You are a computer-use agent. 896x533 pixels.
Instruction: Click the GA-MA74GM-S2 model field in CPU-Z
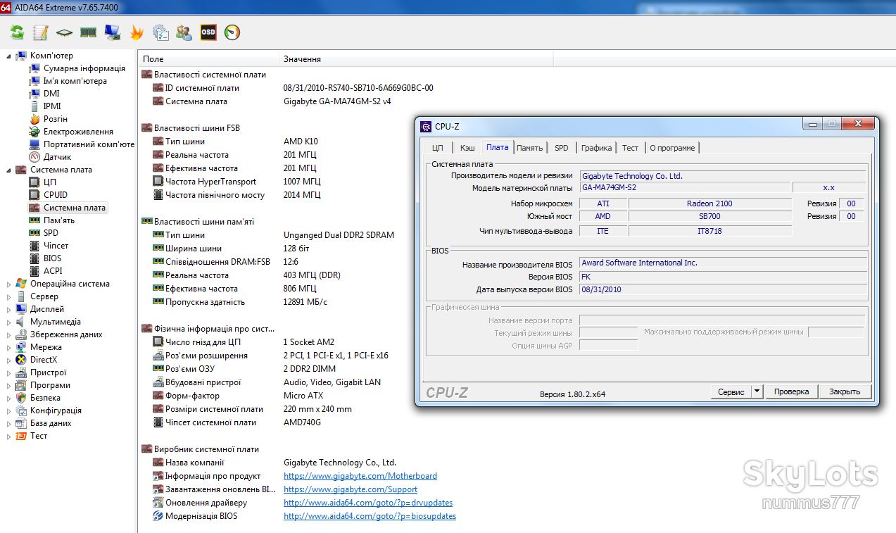(685, 187)
